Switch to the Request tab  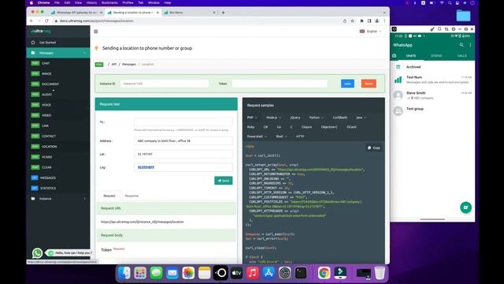tap(109, 196)
